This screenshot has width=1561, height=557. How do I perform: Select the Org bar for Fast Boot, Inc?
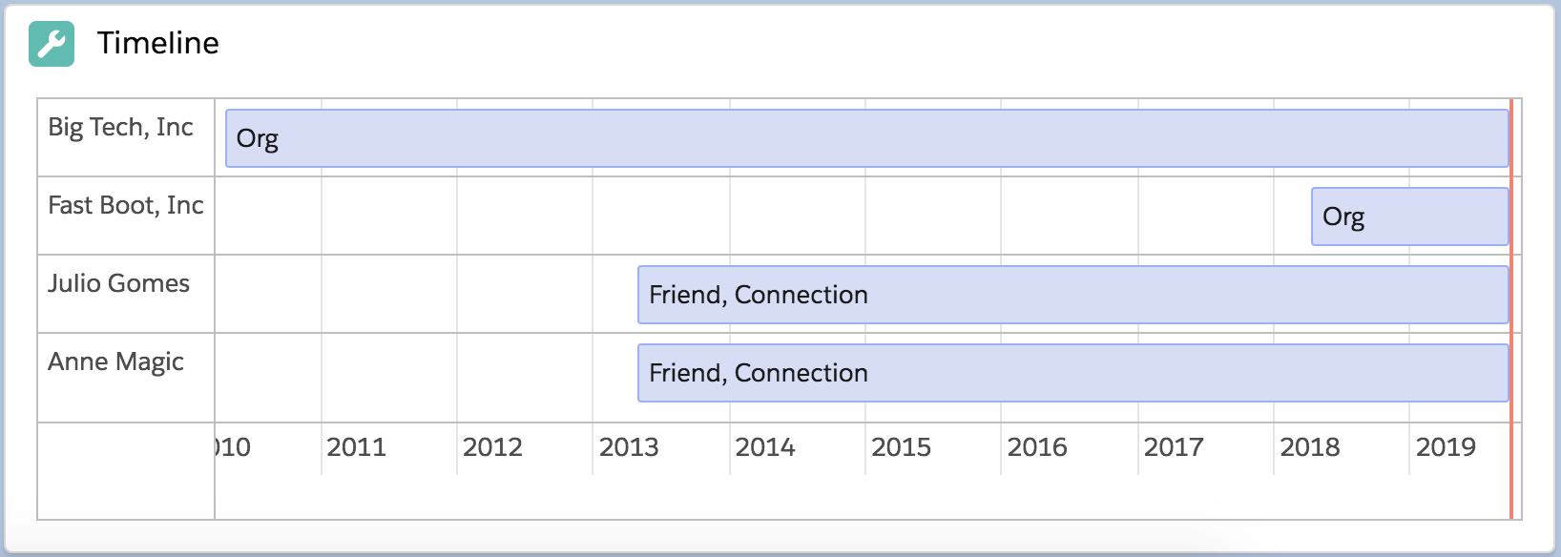[x=1409, y=216]
